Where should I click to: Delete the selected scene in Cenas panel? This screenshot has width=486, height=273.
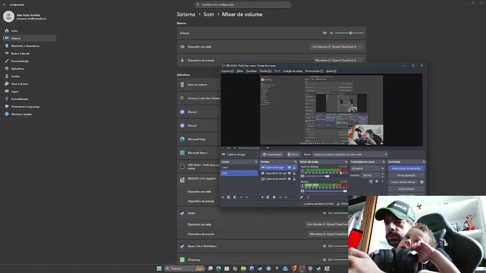pyautogui.click(x=229, y=197)
